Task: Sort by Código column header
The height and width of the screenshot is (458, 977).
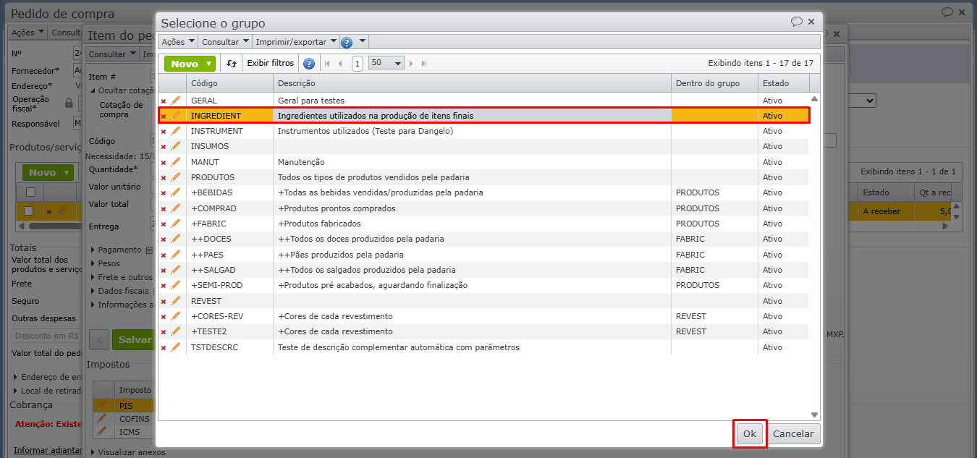Action: point(229,83)
